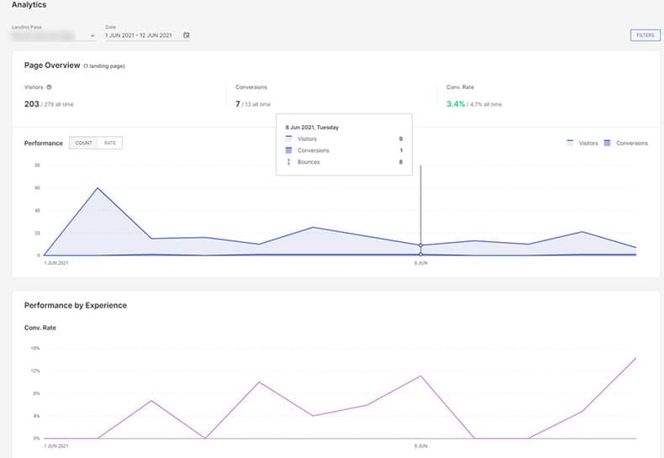
Task: Open the FILTERS button
Action: pyautogui.click(x=645, y=35)
